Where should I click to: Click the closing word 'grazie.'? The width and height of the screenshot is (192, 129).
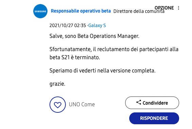[x=57, y=84]
